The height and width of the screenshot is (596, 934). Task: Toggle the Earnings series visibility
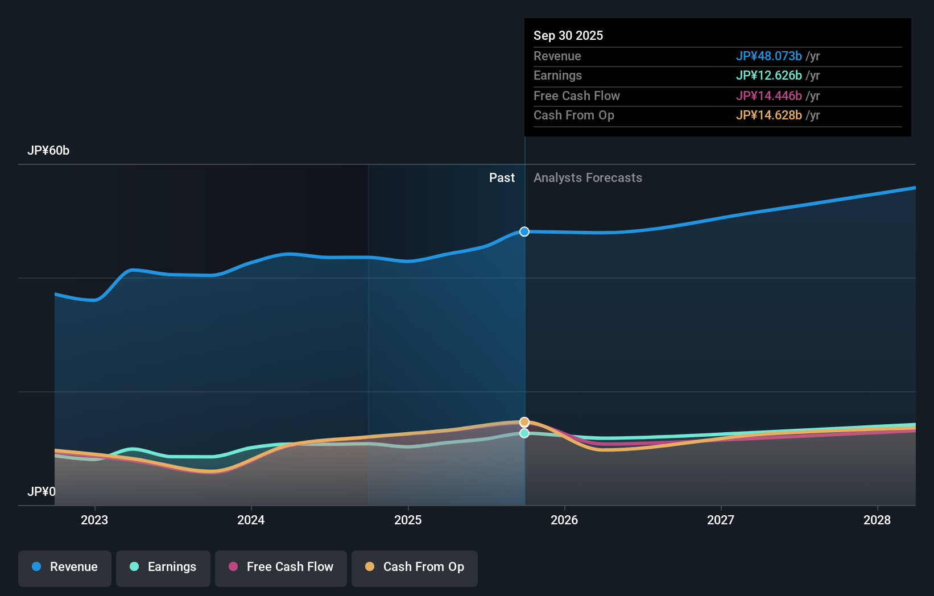[x=163, y=568]
